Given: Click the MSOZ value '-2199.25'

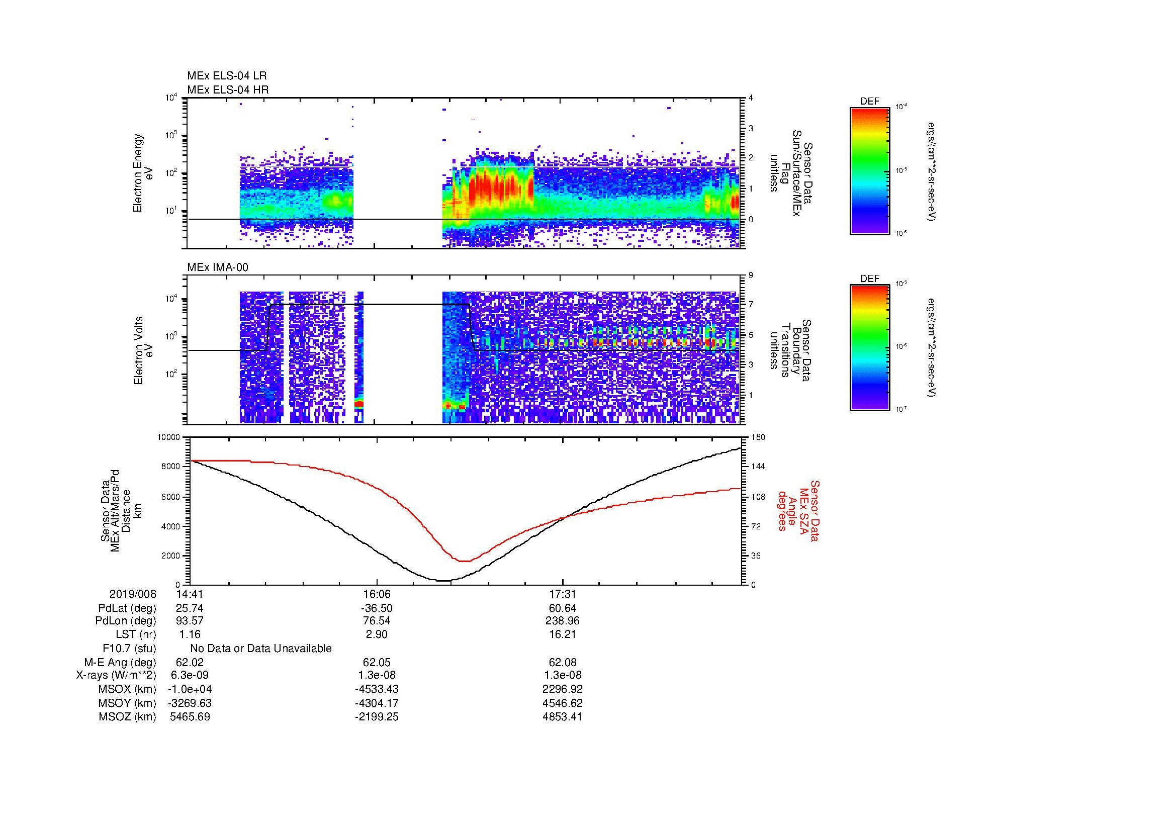Looking at the screenshot, I should pyautogui.click(x=377, y=717).
